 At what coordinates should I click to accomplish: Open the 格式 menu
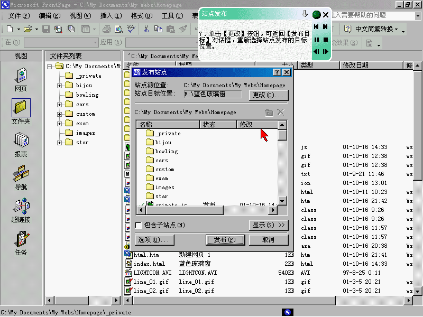click(x=141, y=16)
